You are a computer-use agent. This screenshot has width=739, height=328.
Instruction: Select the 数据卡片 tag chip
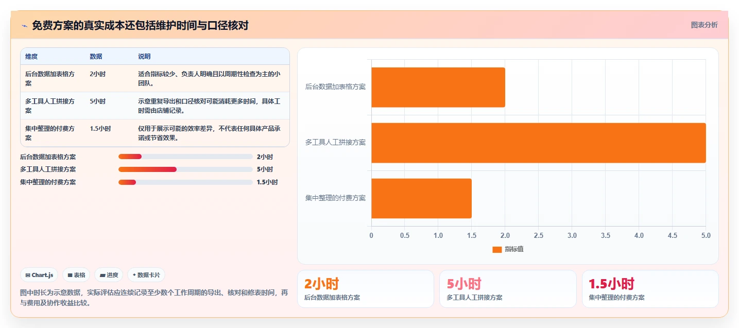[146, 275]
